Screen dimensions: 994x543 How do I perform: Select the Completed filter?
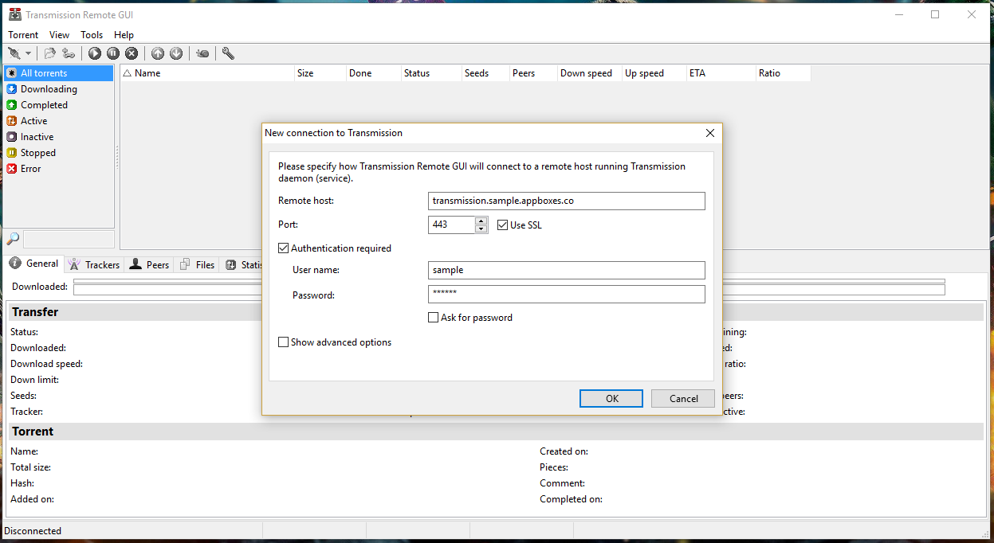[x=59, y=105]
